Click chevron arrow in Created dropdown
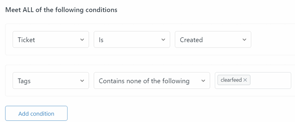The image size is (295, 122). [x=244, y=40]
